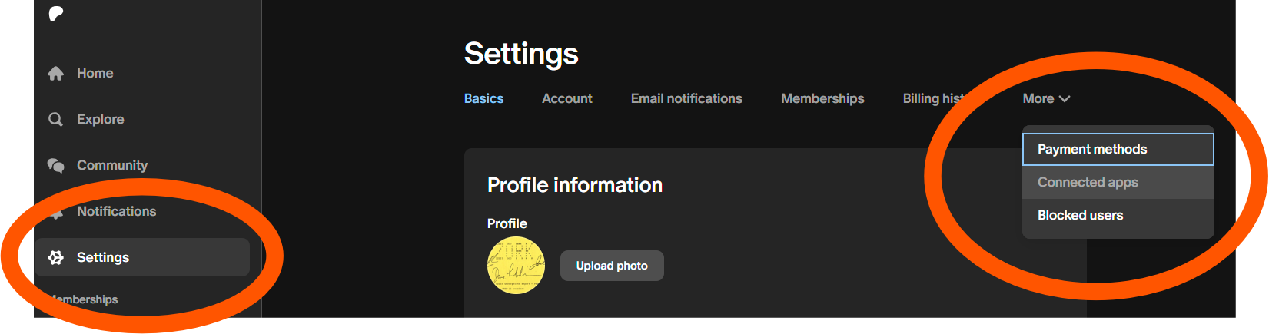Click the Home house icon

[x=55, y=74]
